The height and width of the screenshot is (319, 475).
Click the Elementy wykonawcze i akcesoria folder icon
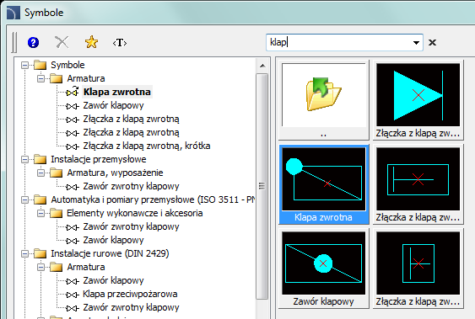[x=56, y=213]
